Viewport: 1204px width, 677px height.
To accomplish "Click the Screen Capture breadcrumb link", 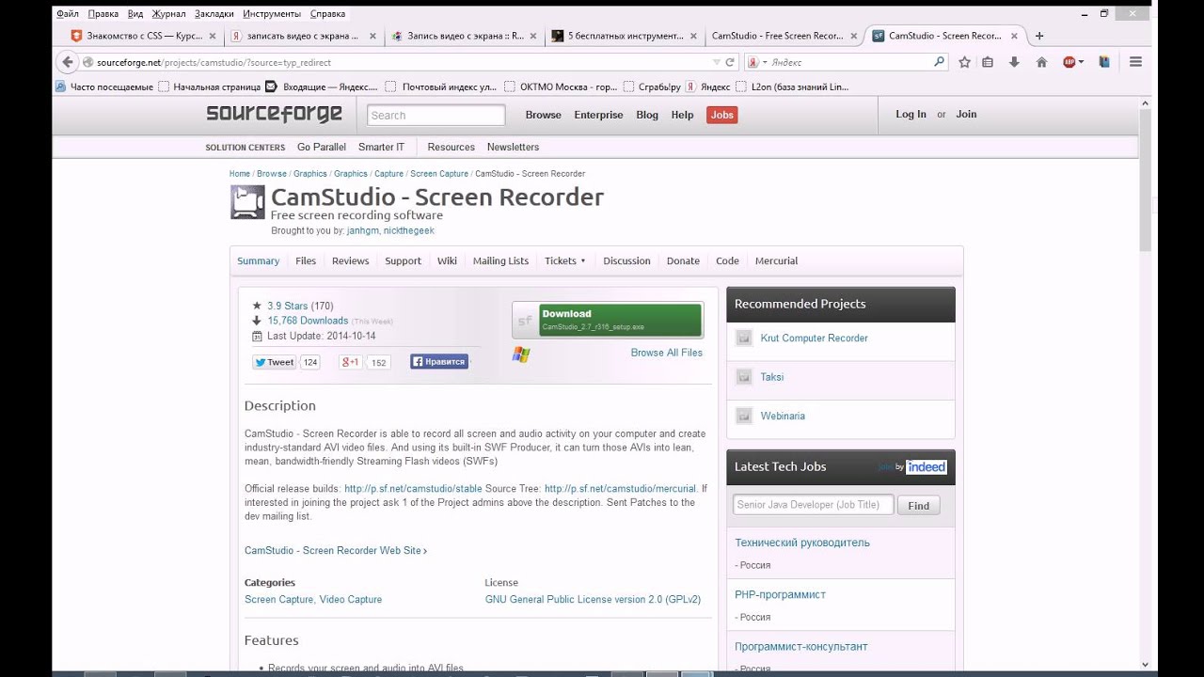I will click(x=439, y=174).
